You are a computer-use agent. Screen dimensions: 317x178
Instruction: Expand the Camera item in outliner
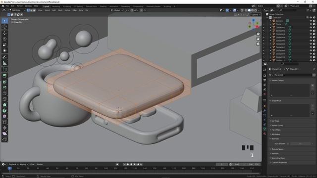click(270, 21)
